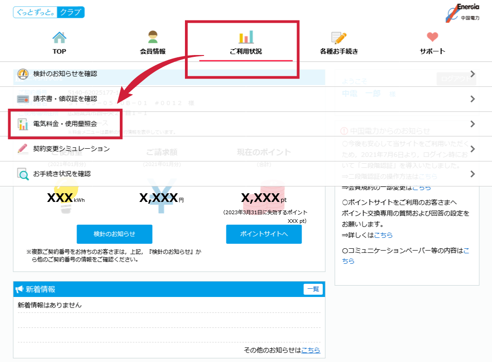The image size is (492, 362).
Task: Click the magnifier icon beside お手続き状況を確認
Action: 23,174
